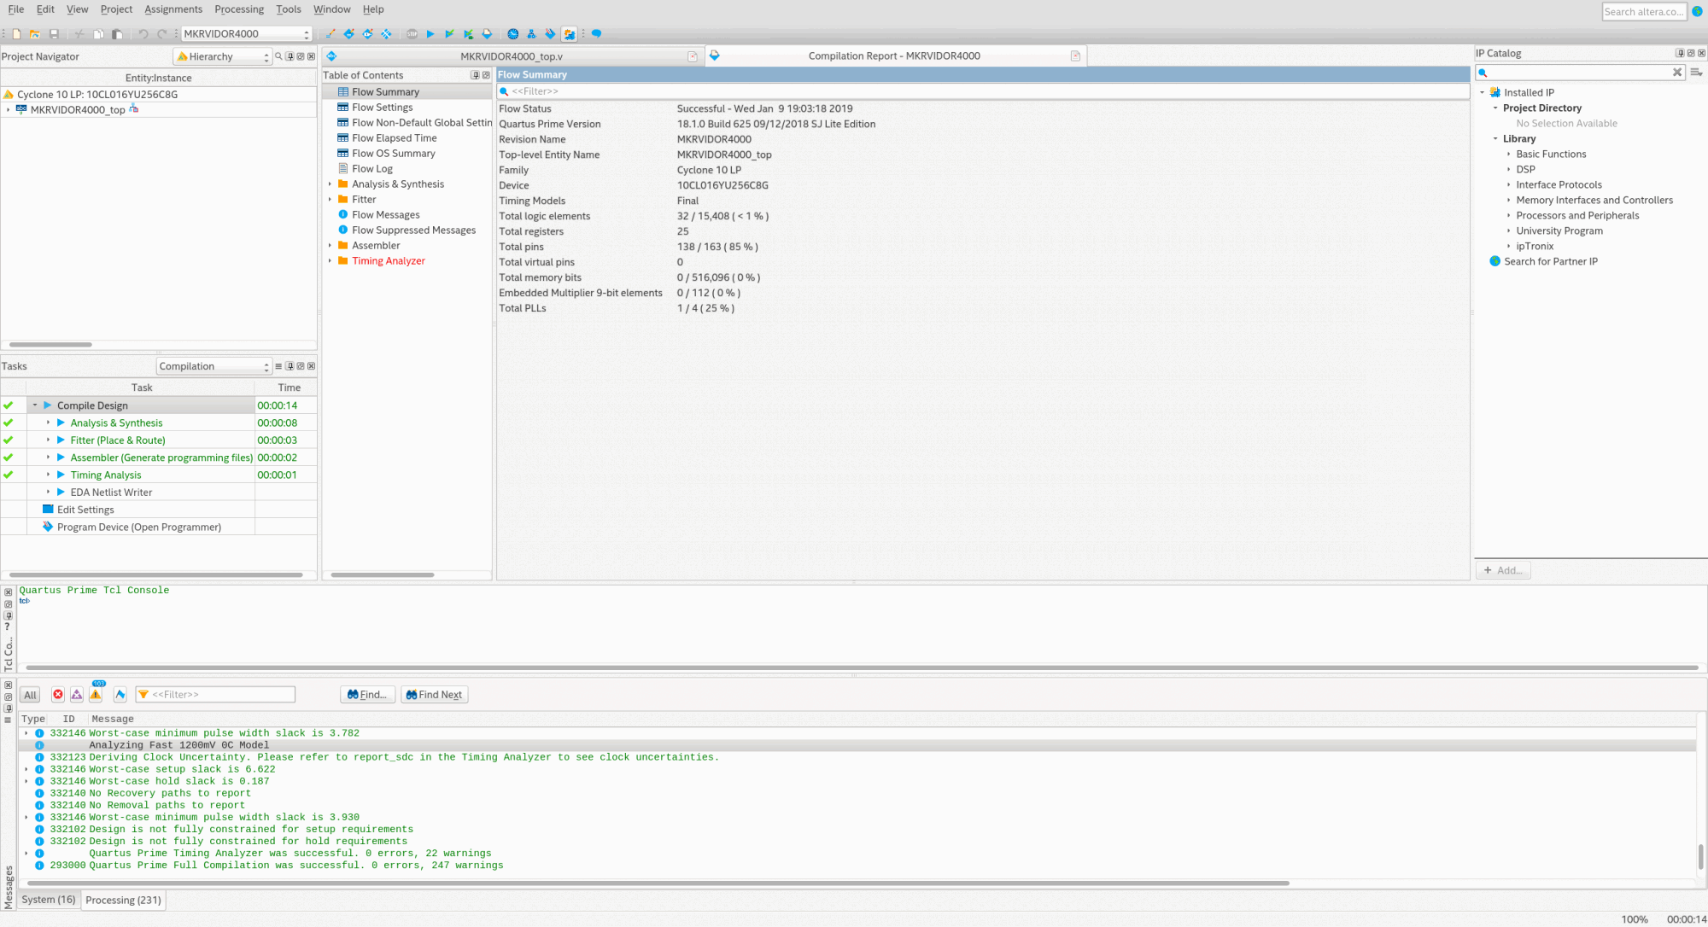Screen dimensions: 1708x927
Task: Open the Processing menu
Action: tap(238, 9)
